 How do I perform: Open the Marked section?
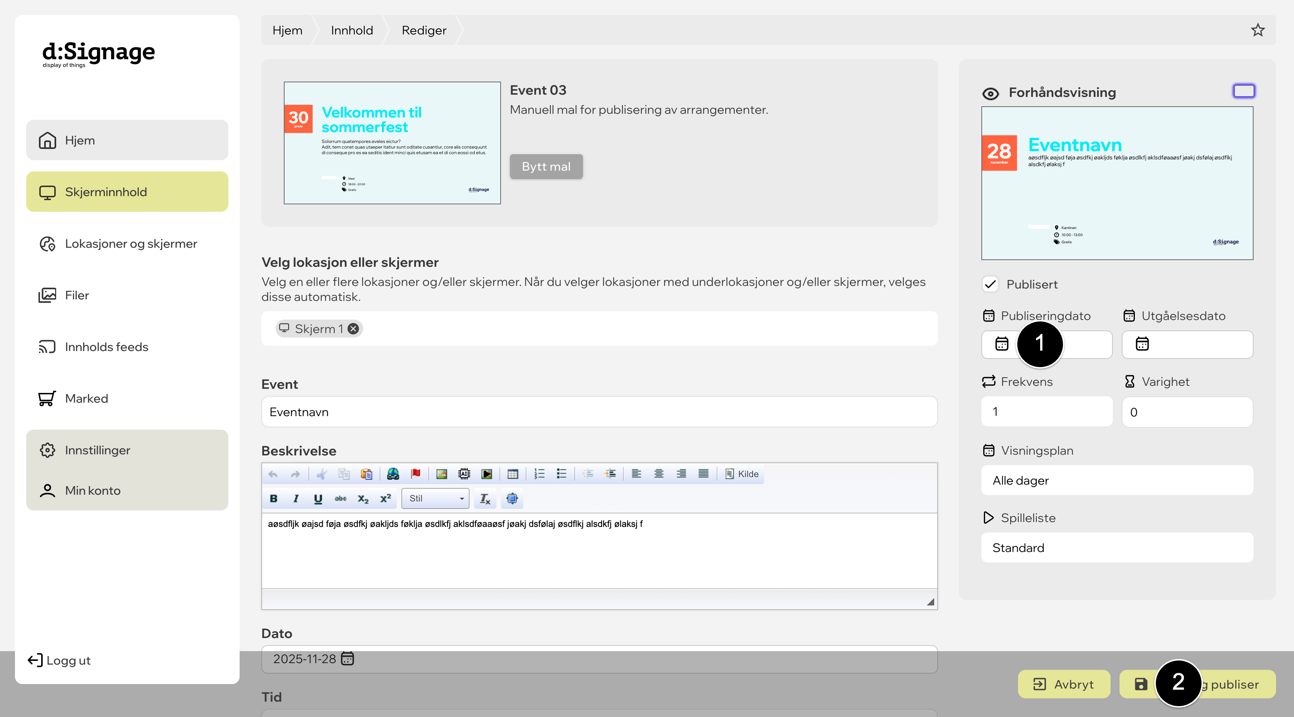tap(127, 399)
